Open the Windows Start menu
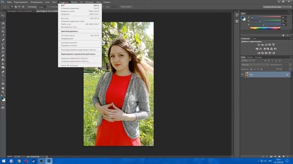 4,161
